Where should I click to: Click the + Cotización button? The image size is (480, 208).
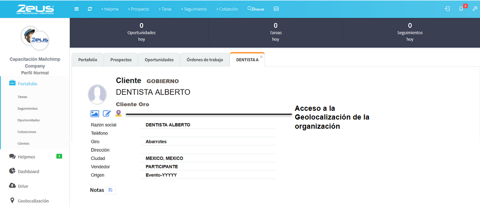227,9
